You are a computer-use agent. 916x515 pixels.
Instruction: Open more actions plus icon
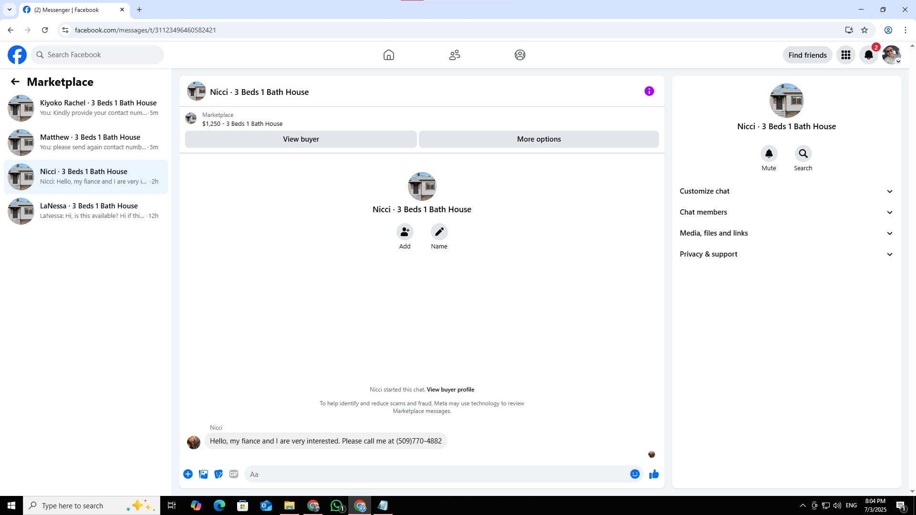[188, 474]
